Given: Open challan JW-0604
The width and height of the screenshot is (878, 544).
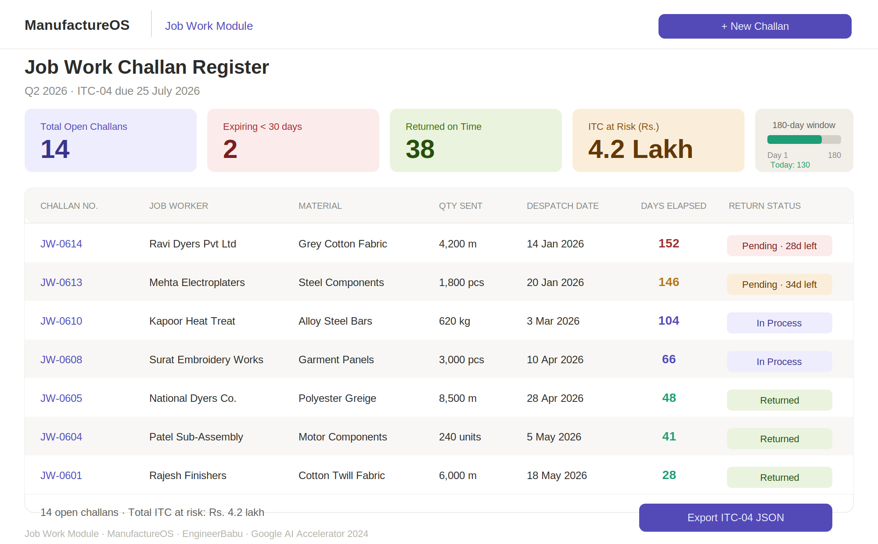Looking at the screenshot, I should pos(61,437).
